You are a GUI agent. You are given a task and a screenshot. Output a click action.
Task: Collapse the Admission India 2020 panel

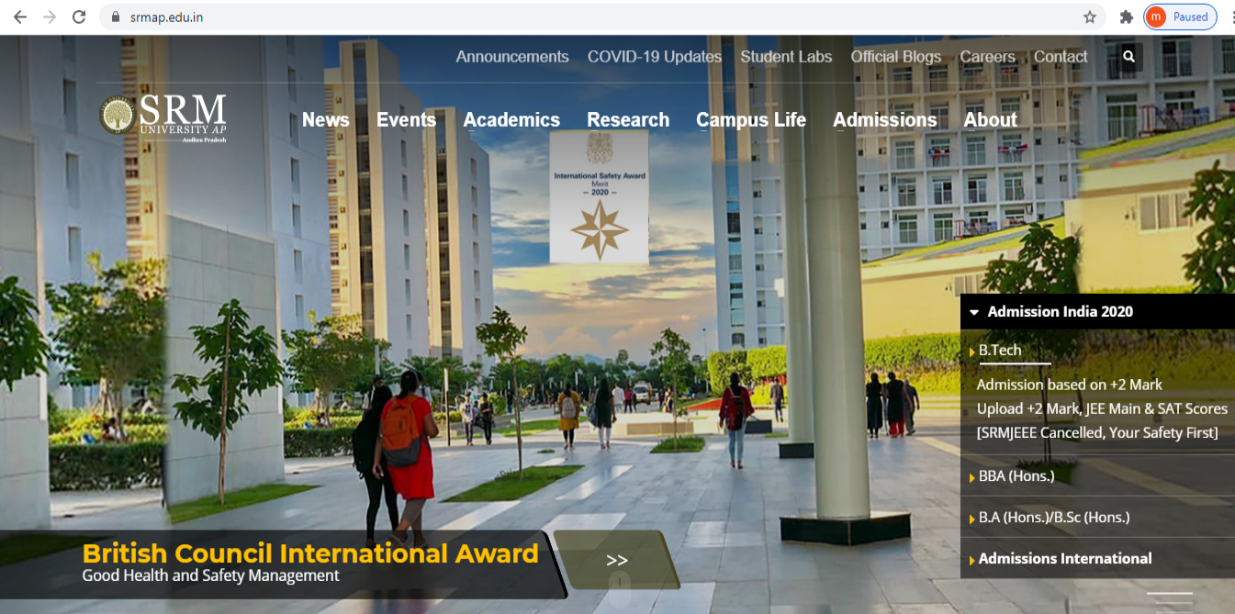pos(1097,311)
